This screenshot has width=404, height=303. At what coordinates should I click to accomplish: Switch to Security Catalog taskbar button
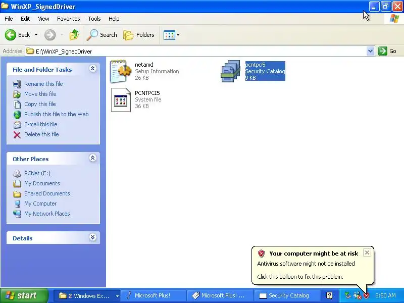pyautogui.click(x=287, y=295)
